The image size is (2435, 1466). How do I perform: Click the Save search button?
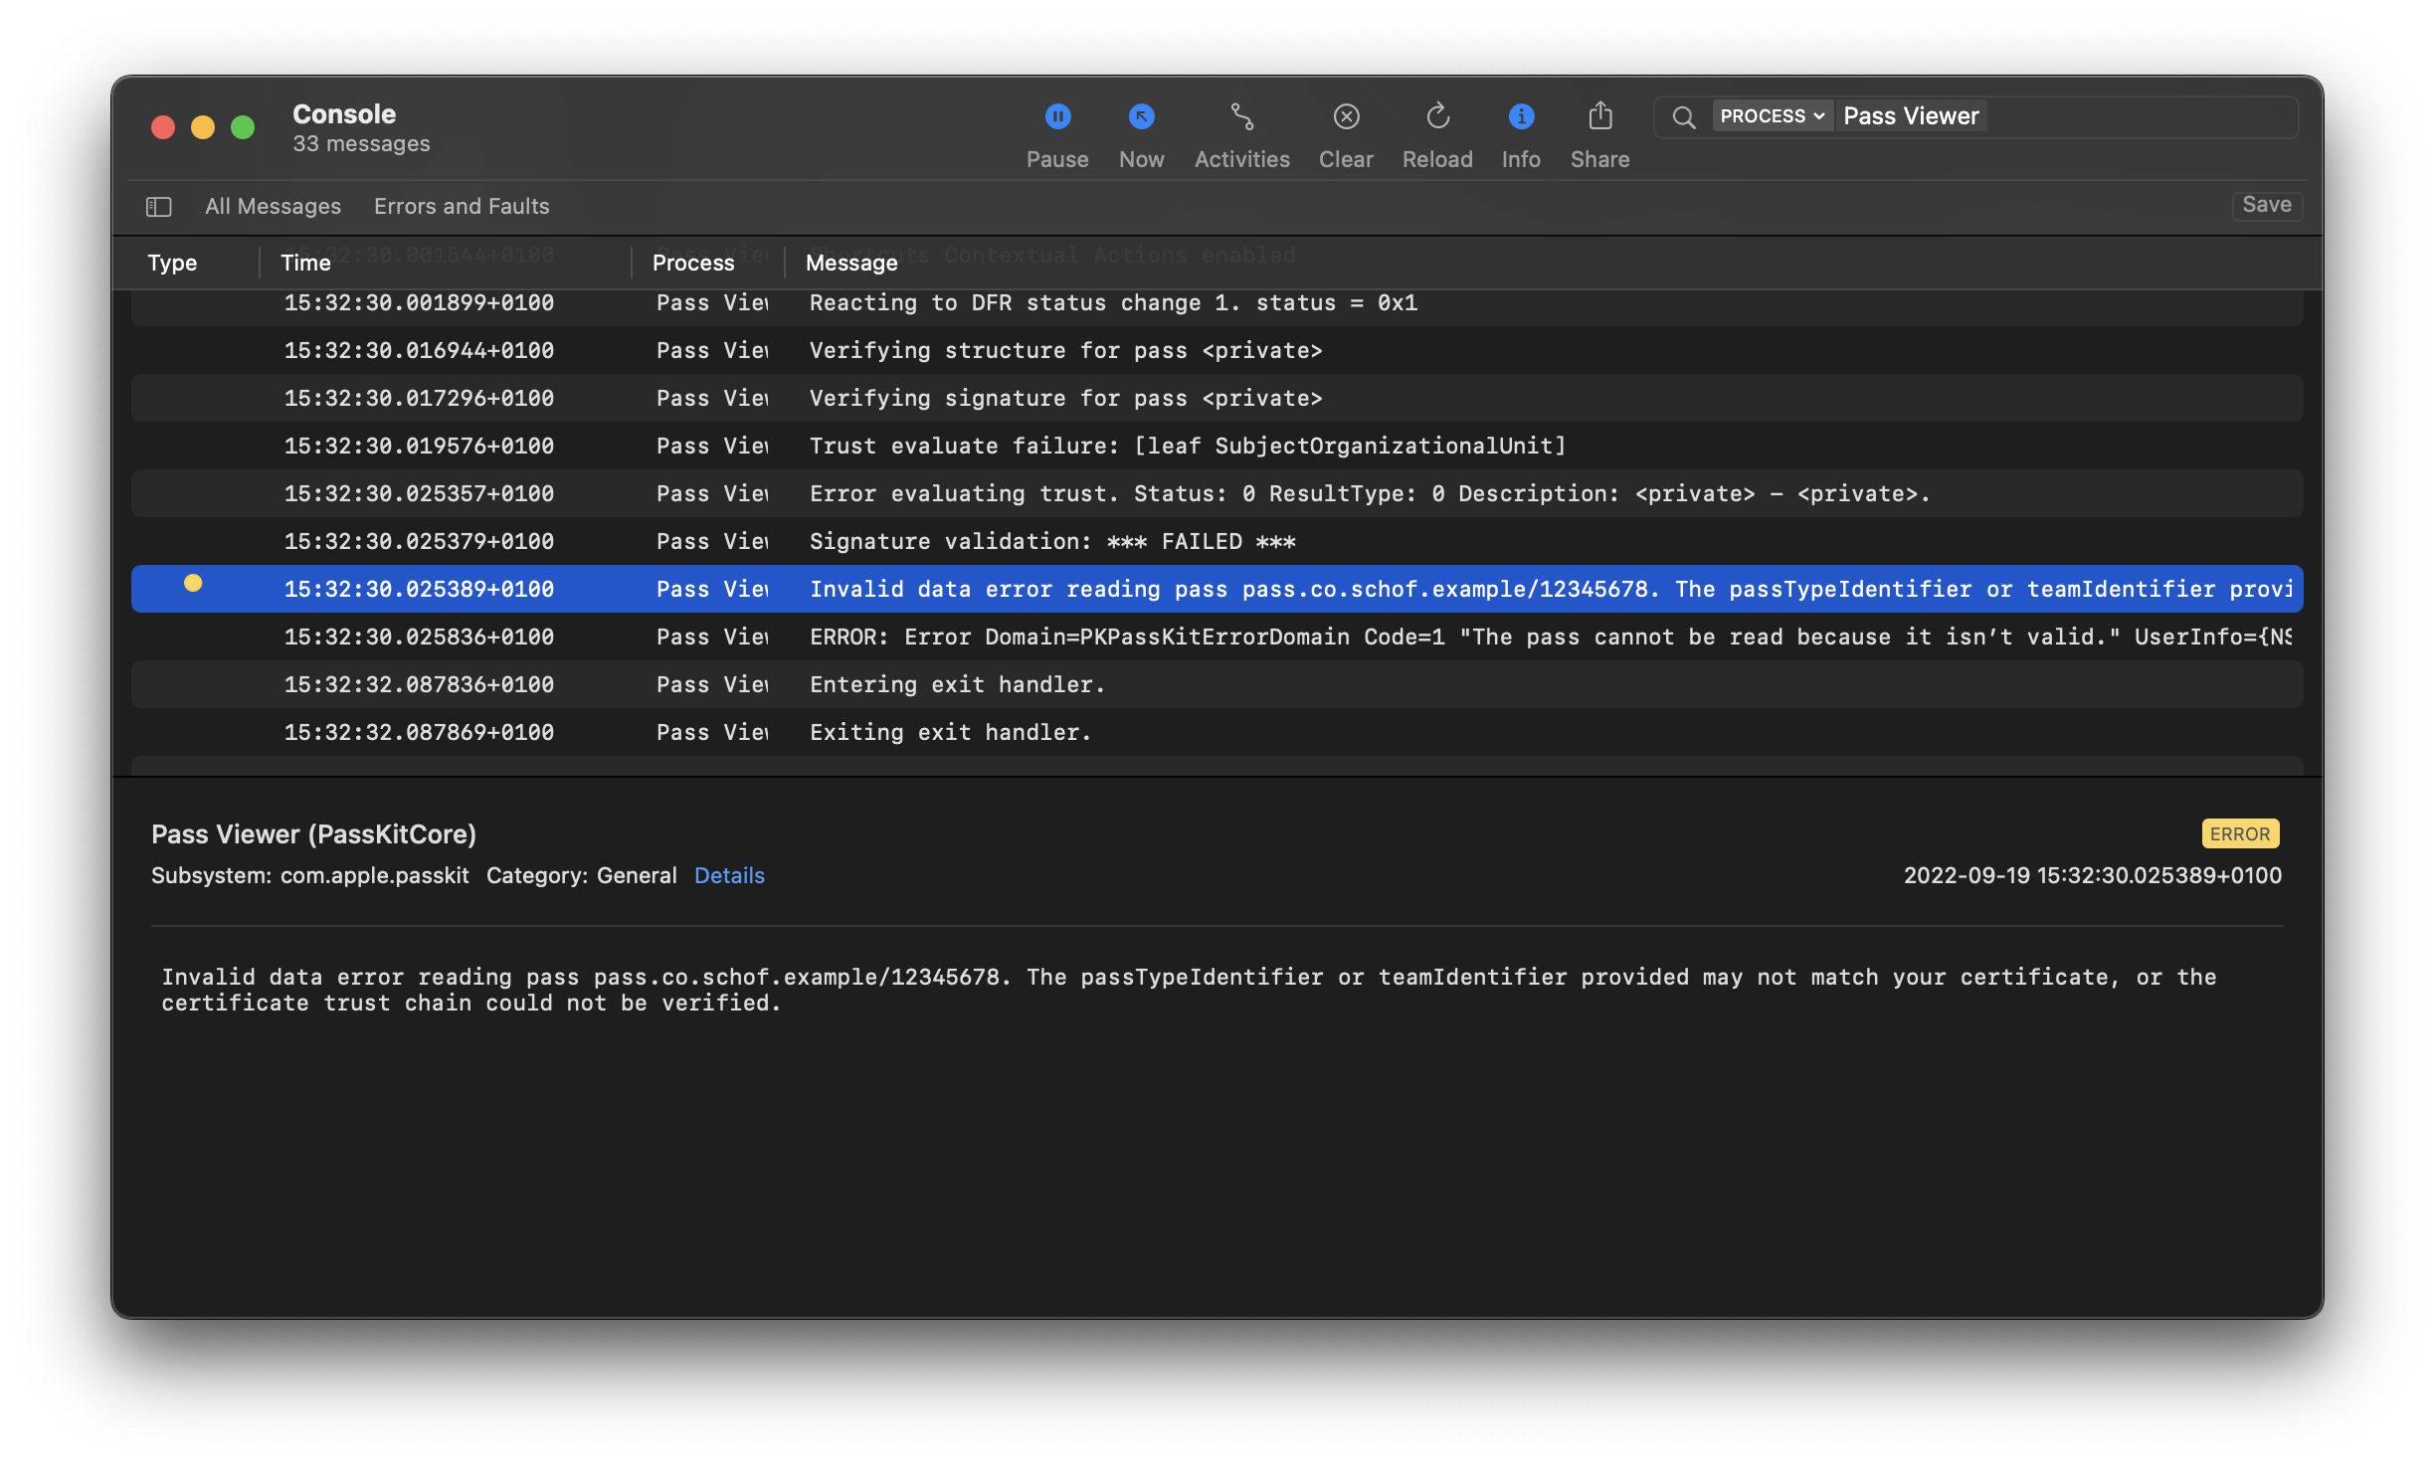(2266, 205)
